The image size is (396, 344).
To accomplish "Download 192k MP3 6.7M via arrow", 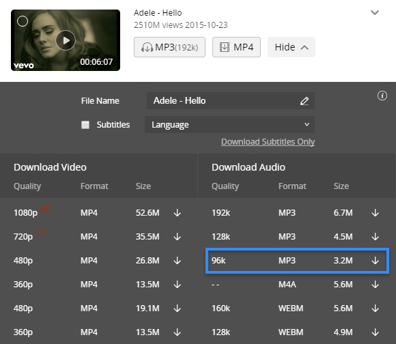I will tap(376, 213).
